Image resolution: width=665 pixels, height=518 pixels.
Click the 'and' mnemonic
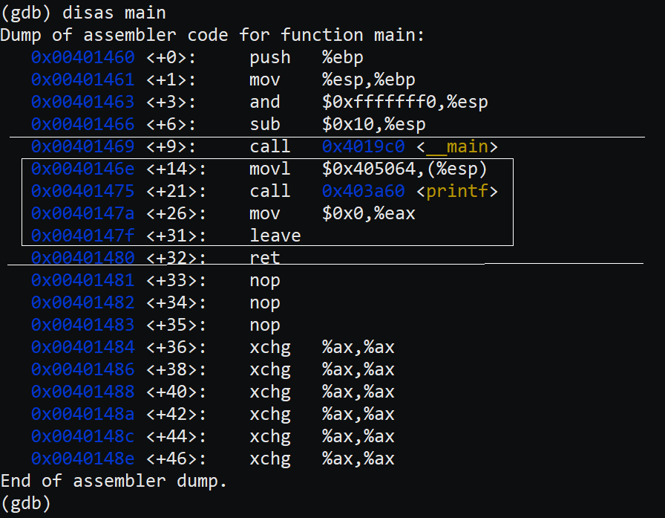point(265,102)
